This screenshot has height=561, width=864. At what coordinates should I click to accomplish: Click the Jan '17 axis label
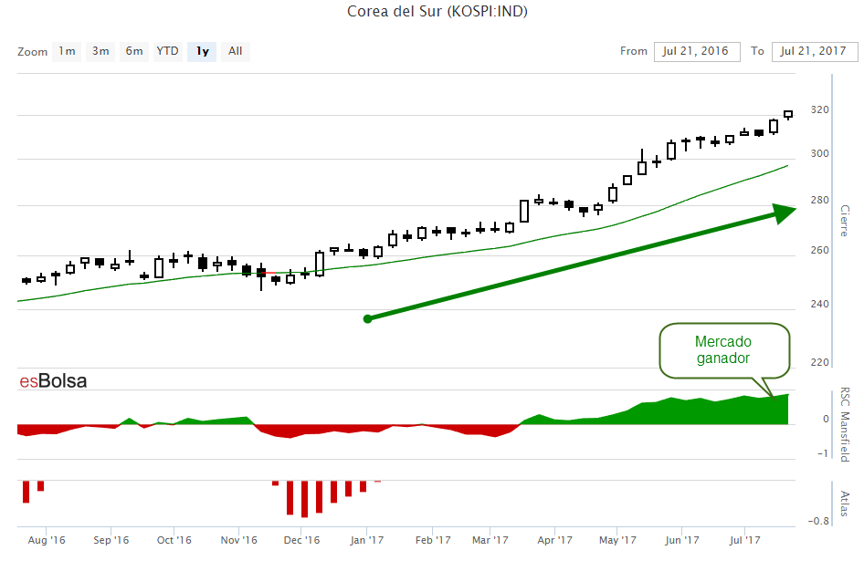click(366, 540)
